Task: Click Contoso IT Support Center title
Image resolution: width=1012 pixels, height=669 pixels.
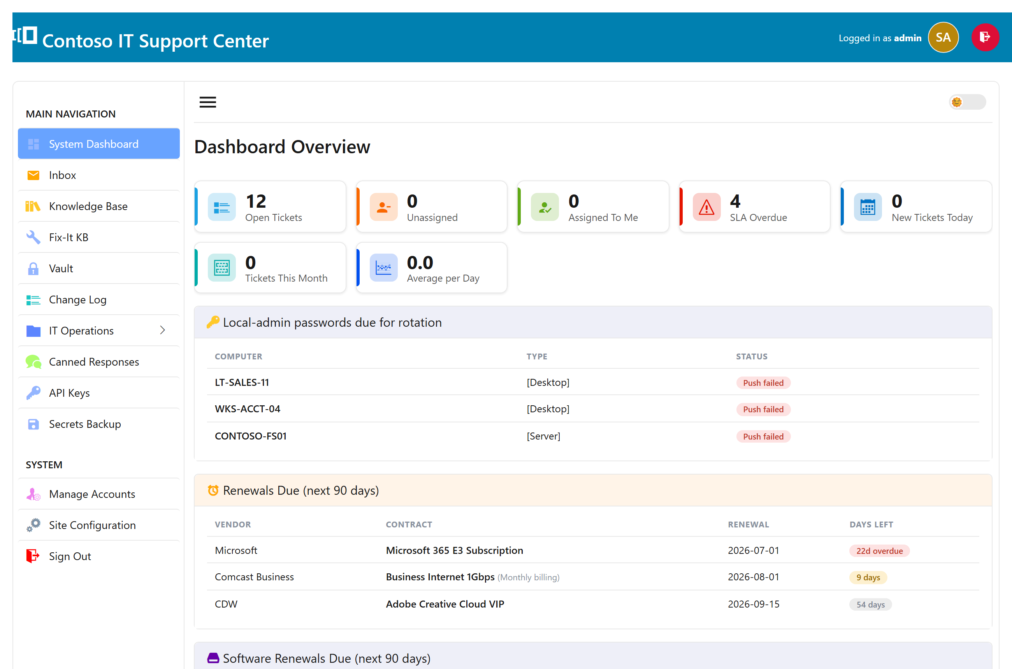Action: click(155, 41)
